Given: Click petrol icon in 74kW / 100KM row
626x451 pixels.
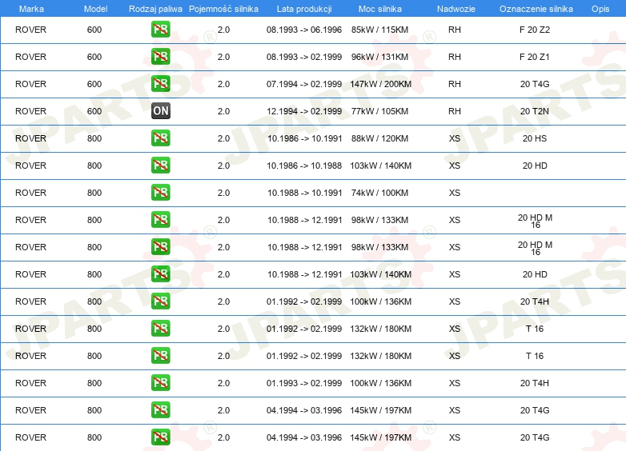Looking at the screenshot, I should 160,192.
